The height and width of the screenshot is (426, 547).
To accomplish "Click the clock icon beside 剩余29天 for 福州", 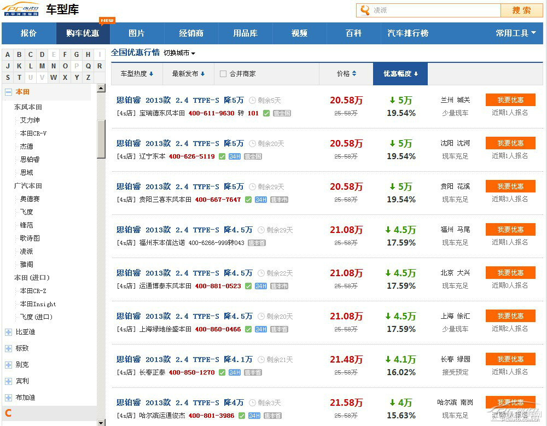I will (261, 230).
